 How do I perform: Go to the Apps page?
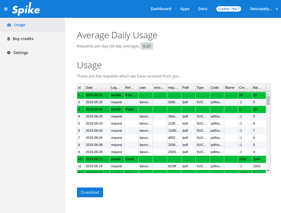(184, 9)
